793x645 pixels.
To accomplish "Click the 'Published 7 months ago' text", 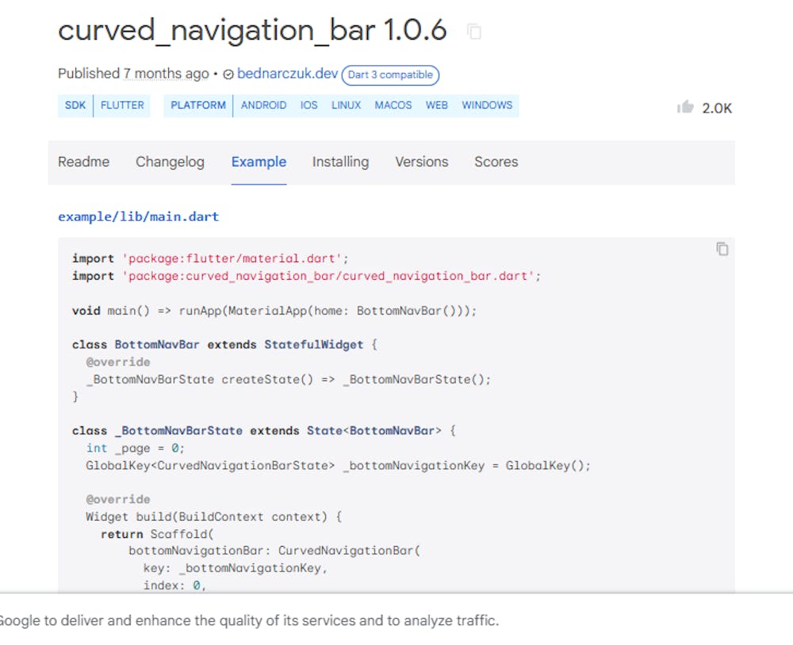I will click(133, 74).
